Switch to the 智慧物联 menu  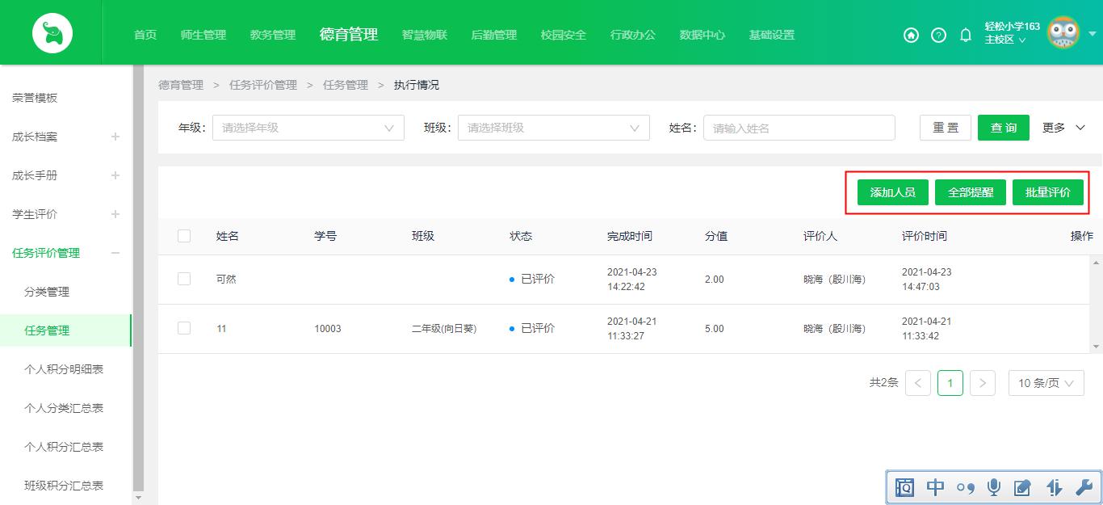pos(422,35)
